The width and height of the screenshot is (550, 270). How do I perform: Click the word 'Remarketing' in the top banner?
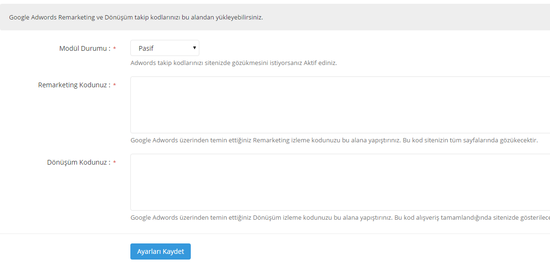pyautogui.click(x=75, y=17)
